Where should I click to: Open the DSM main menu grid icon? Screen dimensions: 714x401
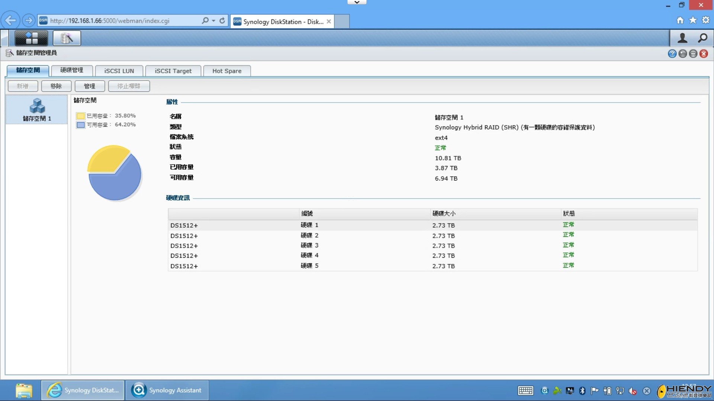coord(31,38)
